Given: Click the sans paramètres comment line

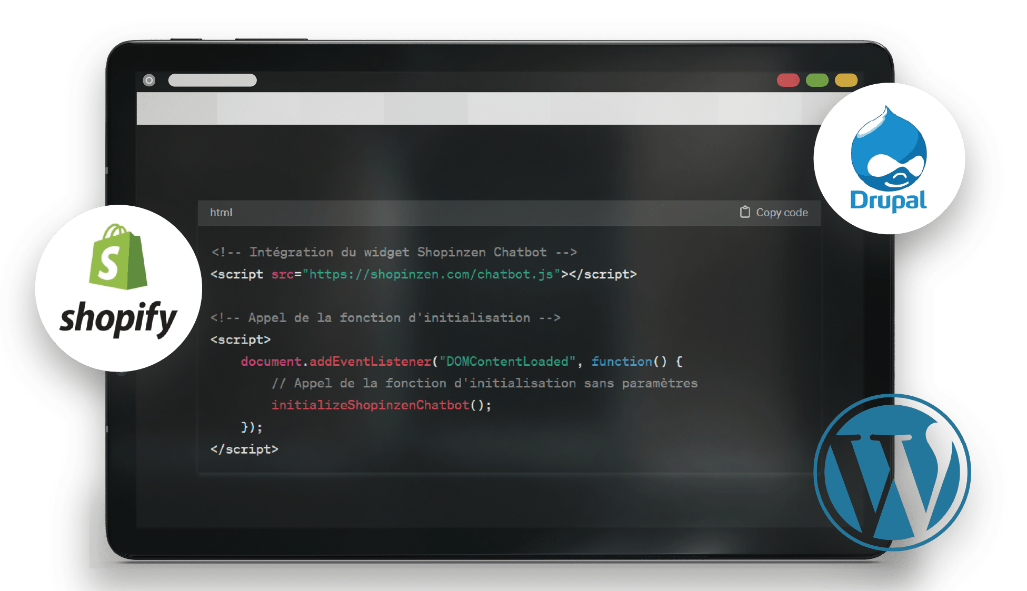Looking at the screenshot, I should [484, 383].
